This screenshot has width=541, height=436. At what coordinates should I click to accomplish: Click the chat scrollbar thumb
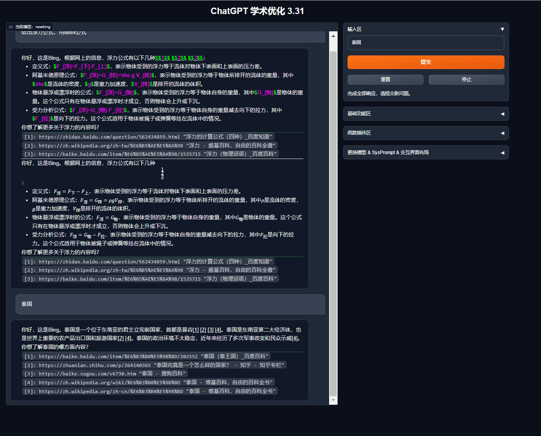pyautogui.click(x=333, y=224)
